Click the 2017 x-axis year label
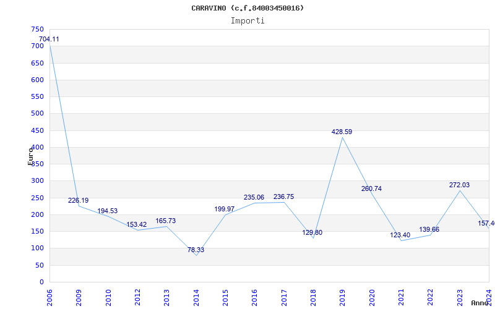The height and width of the screenshot is (309, 495). pyautogui.click(x=284, y=298)
